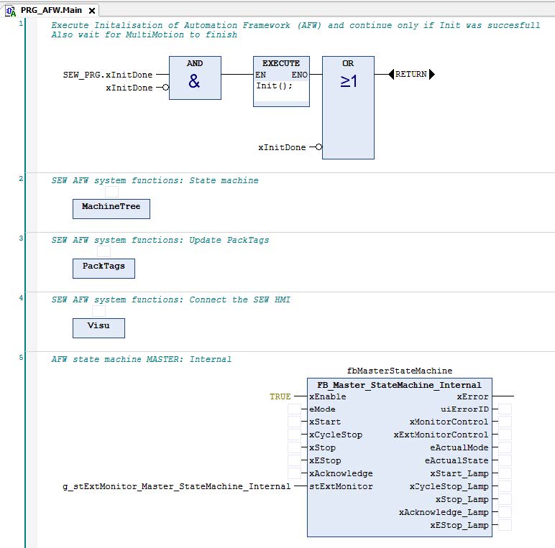This screenshot has height=548, width=555.
Task: Click the Init(); code inside the EXECUTE block
Action: pos(275,86)
